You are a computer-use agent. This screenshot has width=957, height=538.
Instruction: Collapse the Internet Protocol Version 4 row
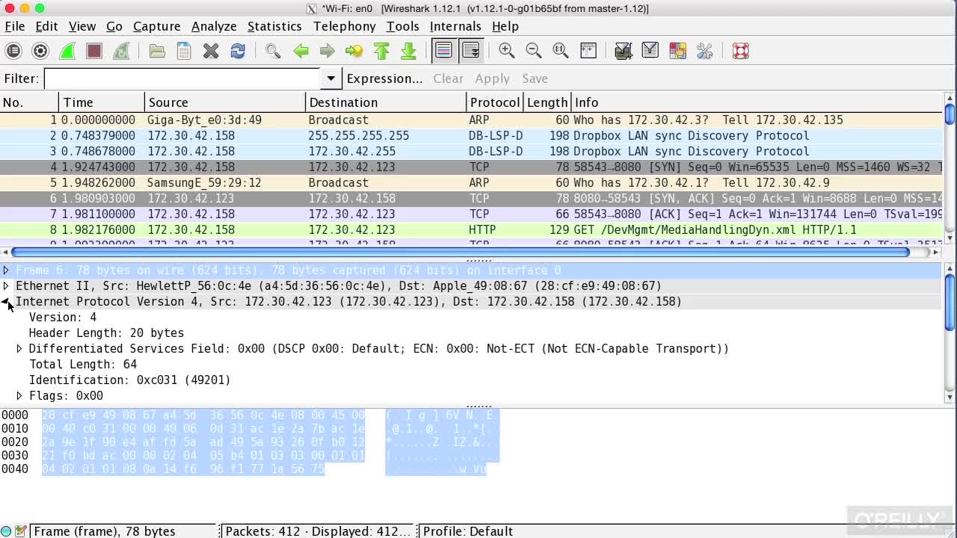(x=6, y=301)
